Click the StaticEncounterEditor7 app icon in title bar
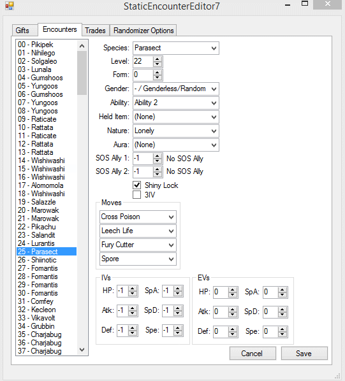The height and width of the screenshot is (381, 345). point(10,6)
